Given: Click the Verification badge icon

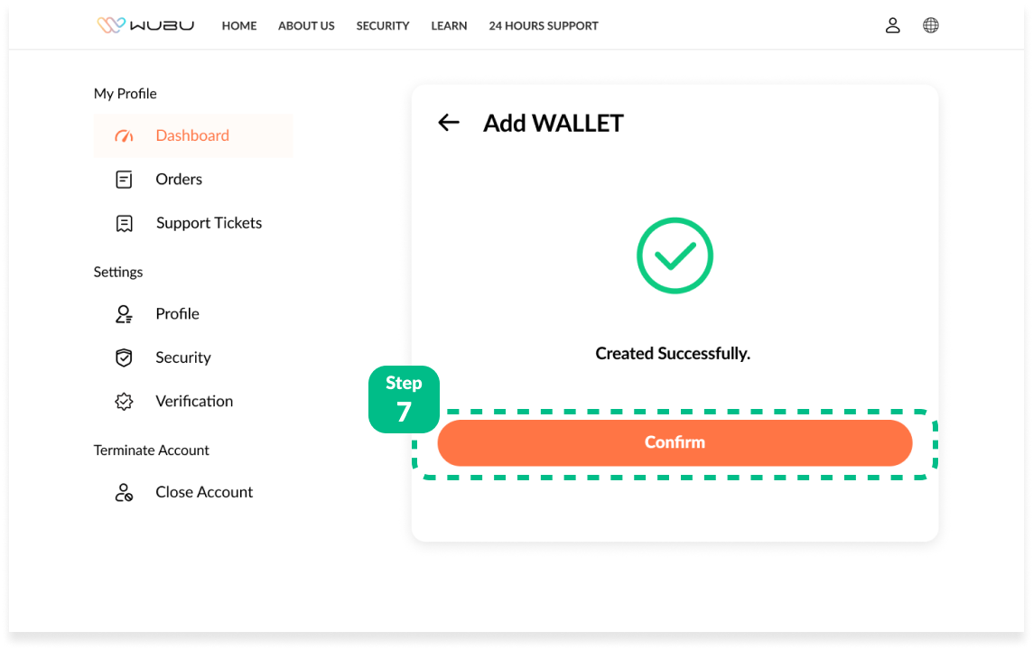Looking at the screenshot, I should (x=125, y=402).
